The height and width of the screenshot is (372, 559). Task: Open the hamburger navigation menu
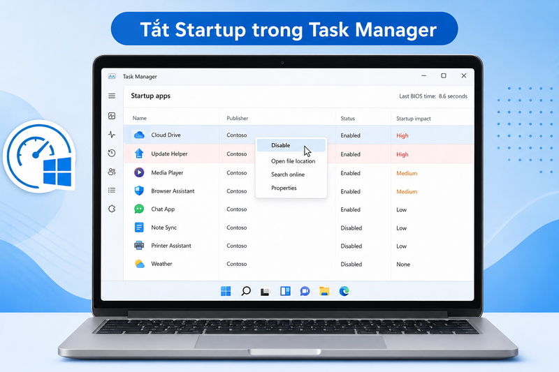[112, 96]
